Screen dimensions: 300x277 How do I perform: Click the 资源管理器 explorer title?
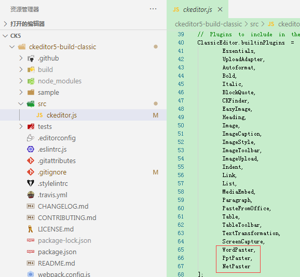pyautogui.click(x=24, y=9)
